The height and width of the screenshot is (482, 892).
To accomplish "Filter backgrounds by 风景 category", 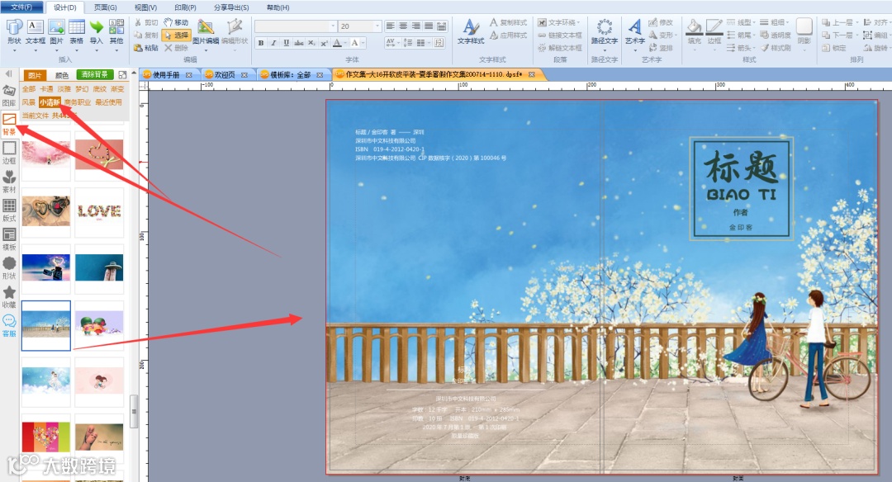I will 28,102.
